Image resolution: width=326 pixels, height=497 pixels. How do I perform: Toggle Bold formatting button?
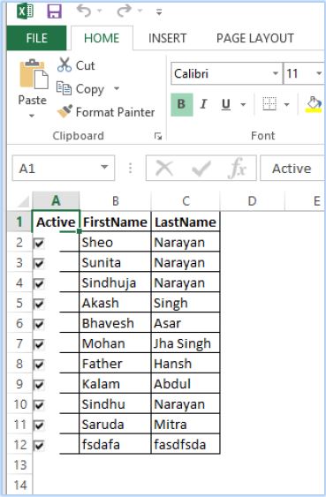(x=182, y=104)
